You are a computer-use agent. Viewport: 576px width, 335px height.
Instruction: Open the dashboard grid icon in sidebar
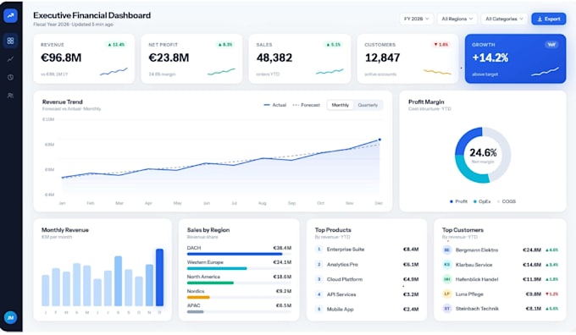[x=10, y=41]
